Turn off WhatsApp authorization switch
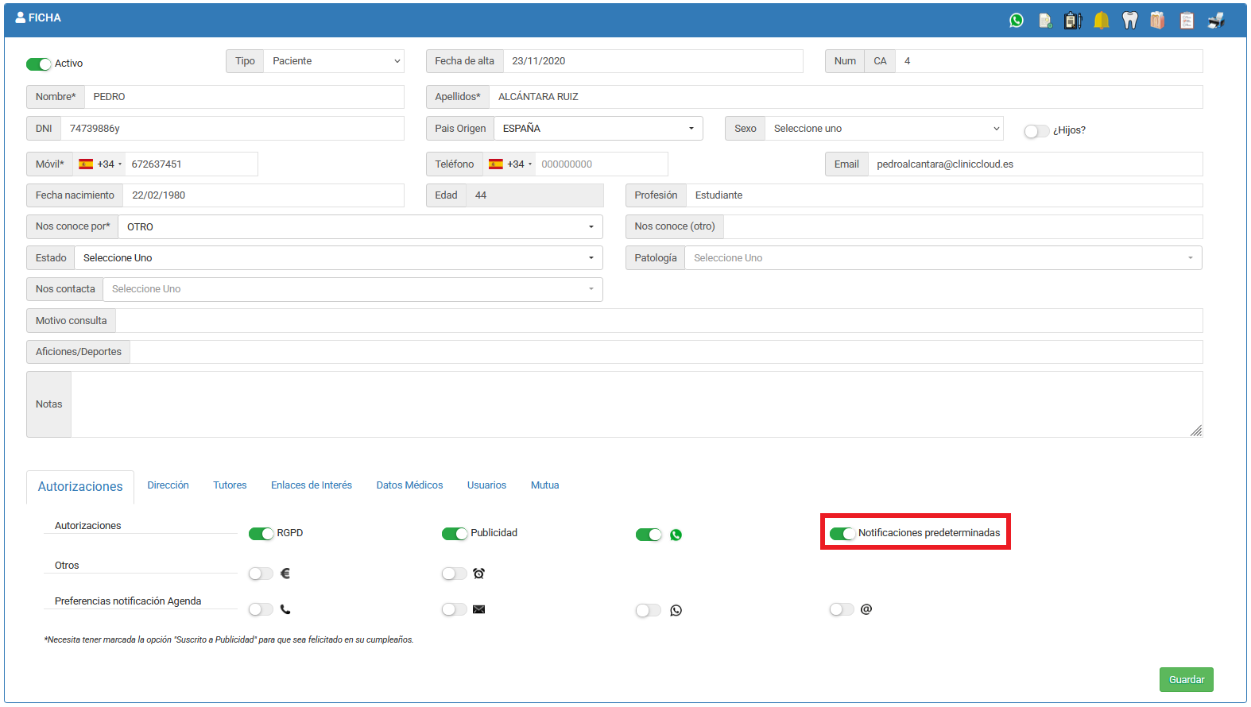Screen dimensions: 1251x707 (x=649, y=535)
